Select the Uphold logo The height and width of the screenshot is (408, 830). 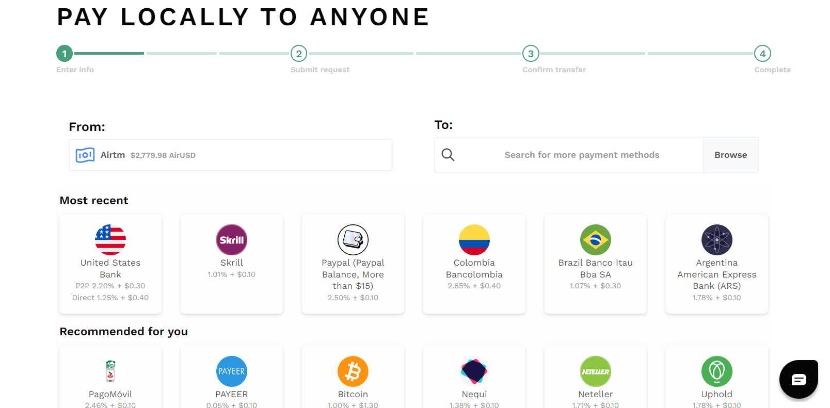point(717,371)
